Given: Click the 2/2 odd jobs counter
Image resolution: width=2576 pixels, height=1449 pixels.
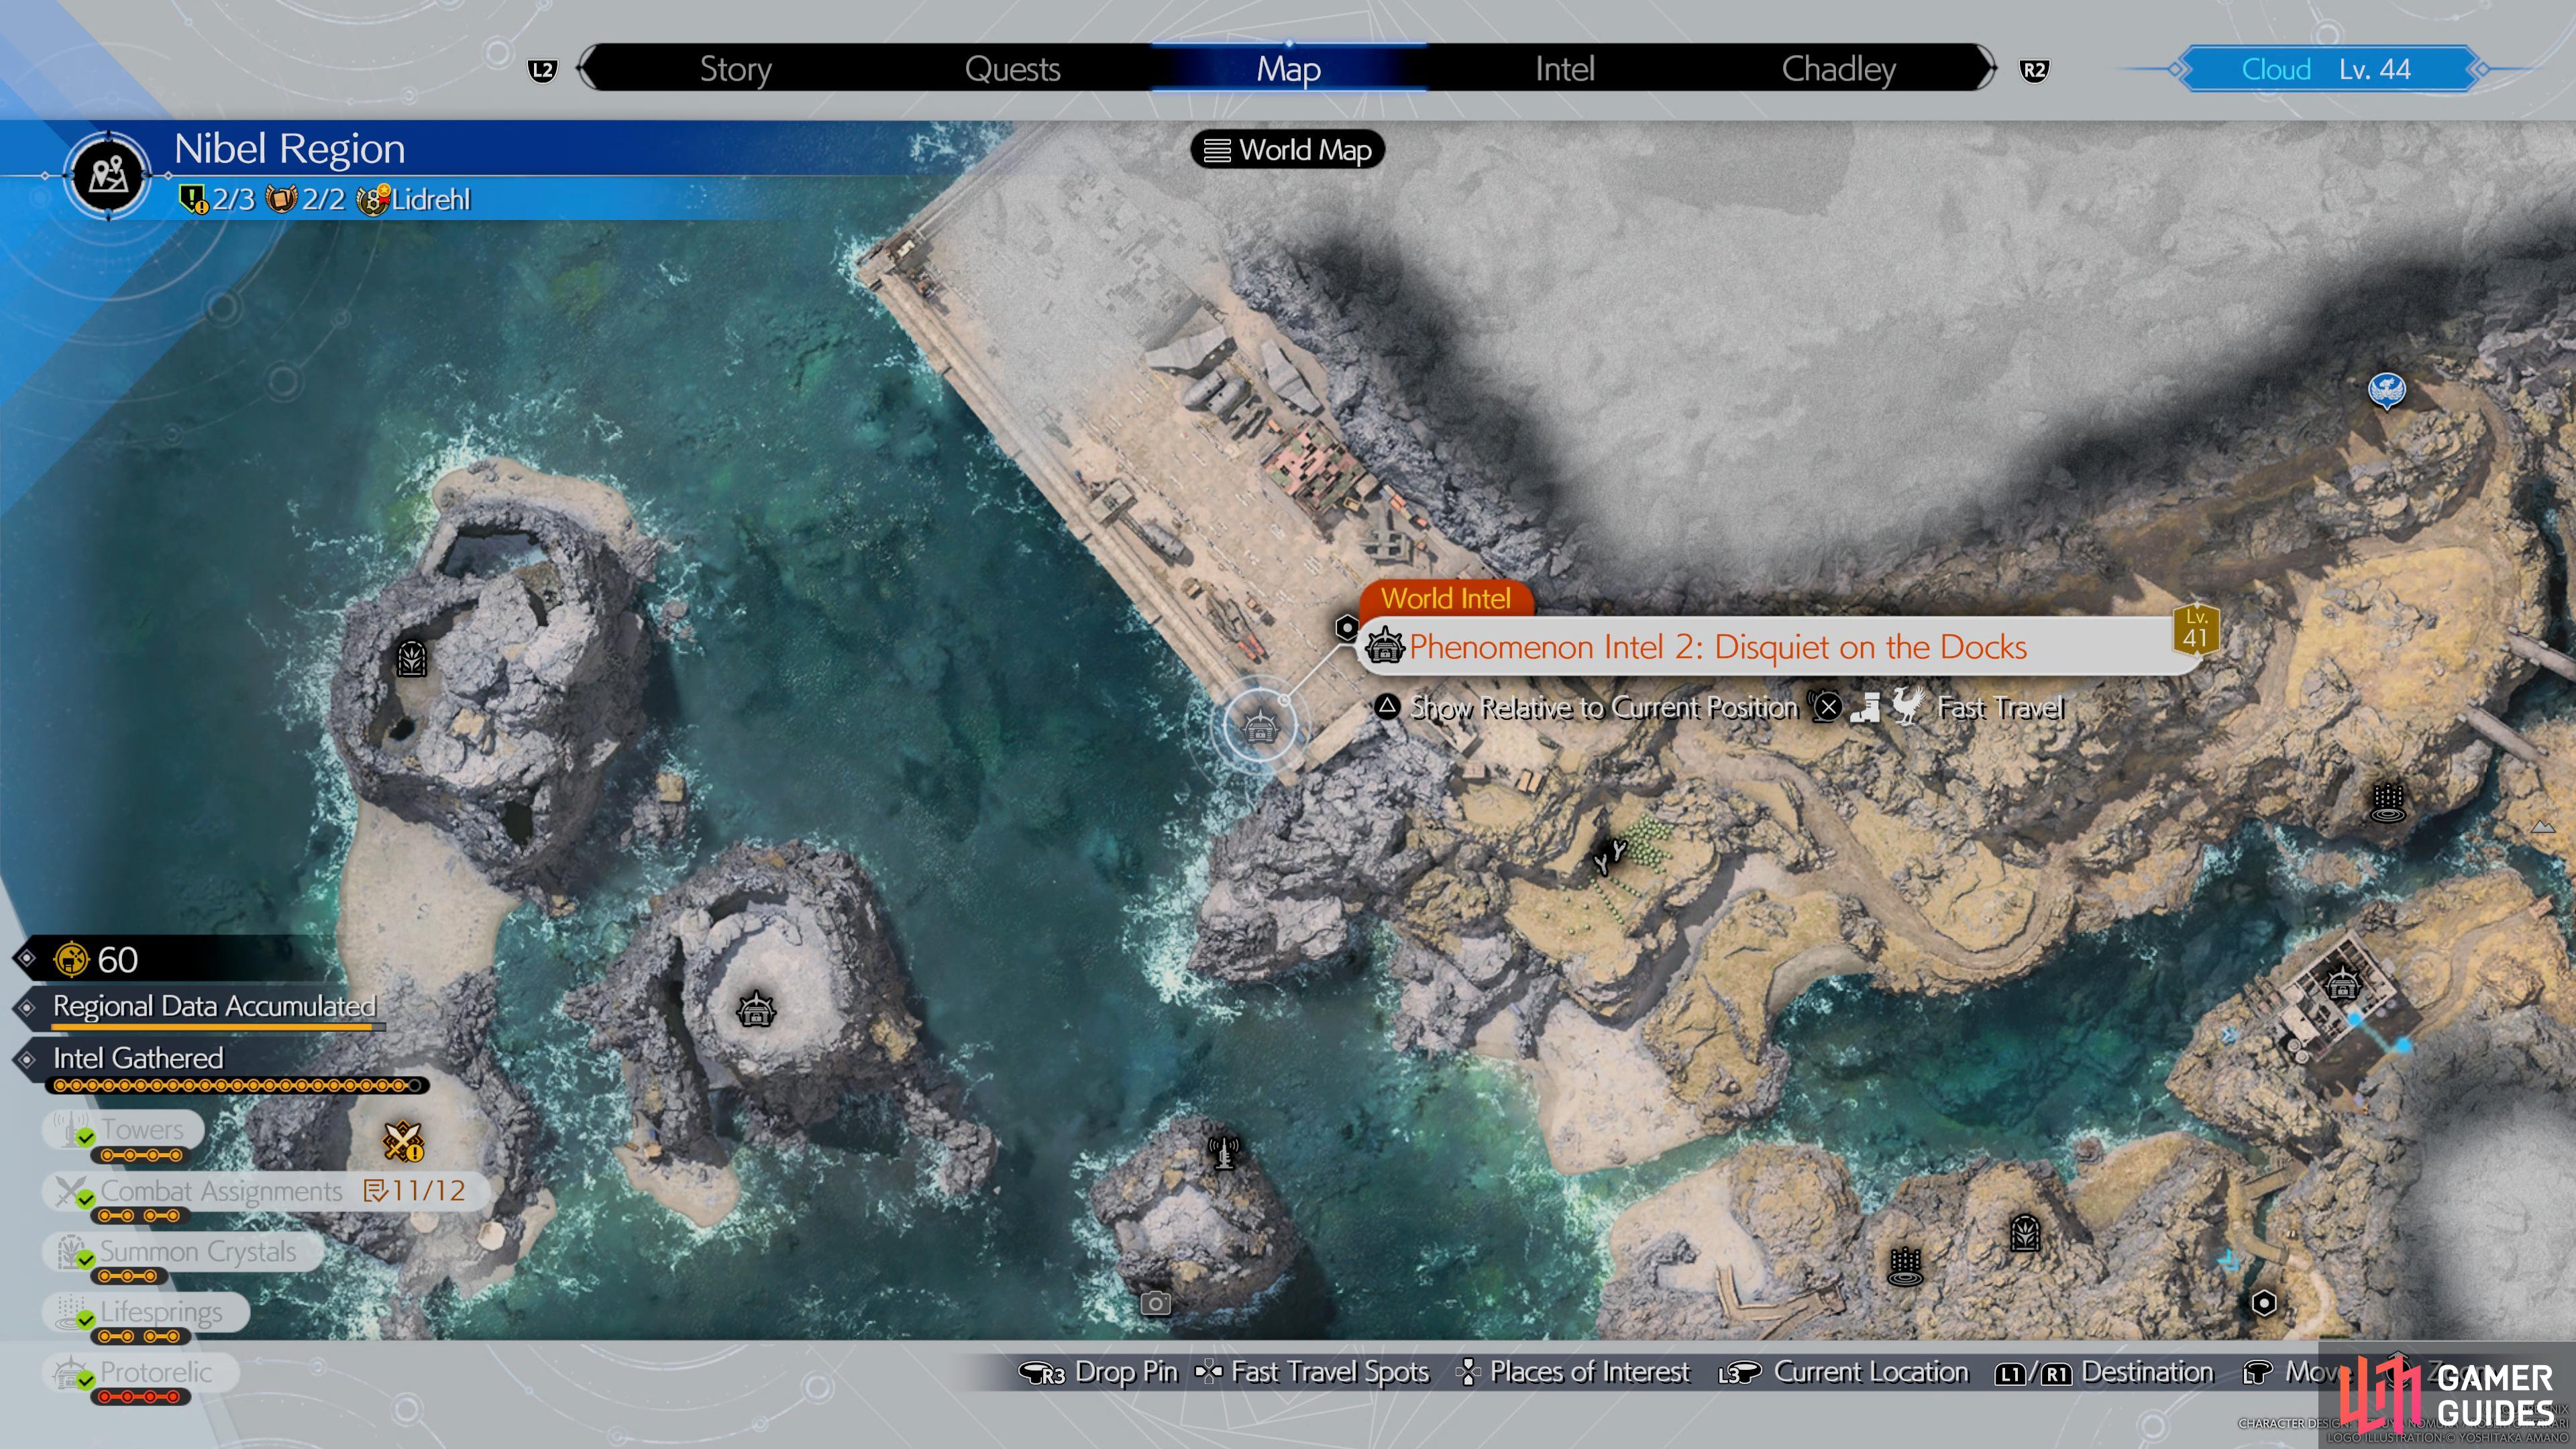Looking at the screenshot, I should click(x=306, y=200).
